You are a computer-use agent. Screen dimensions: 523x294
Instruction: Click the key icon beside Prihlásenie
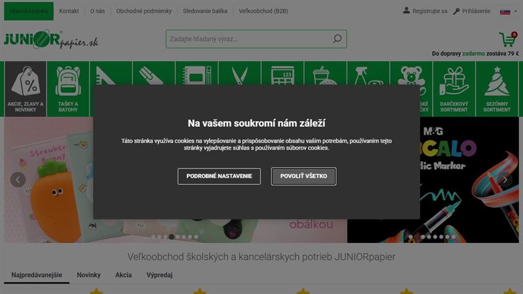click(x=456, y=11)
